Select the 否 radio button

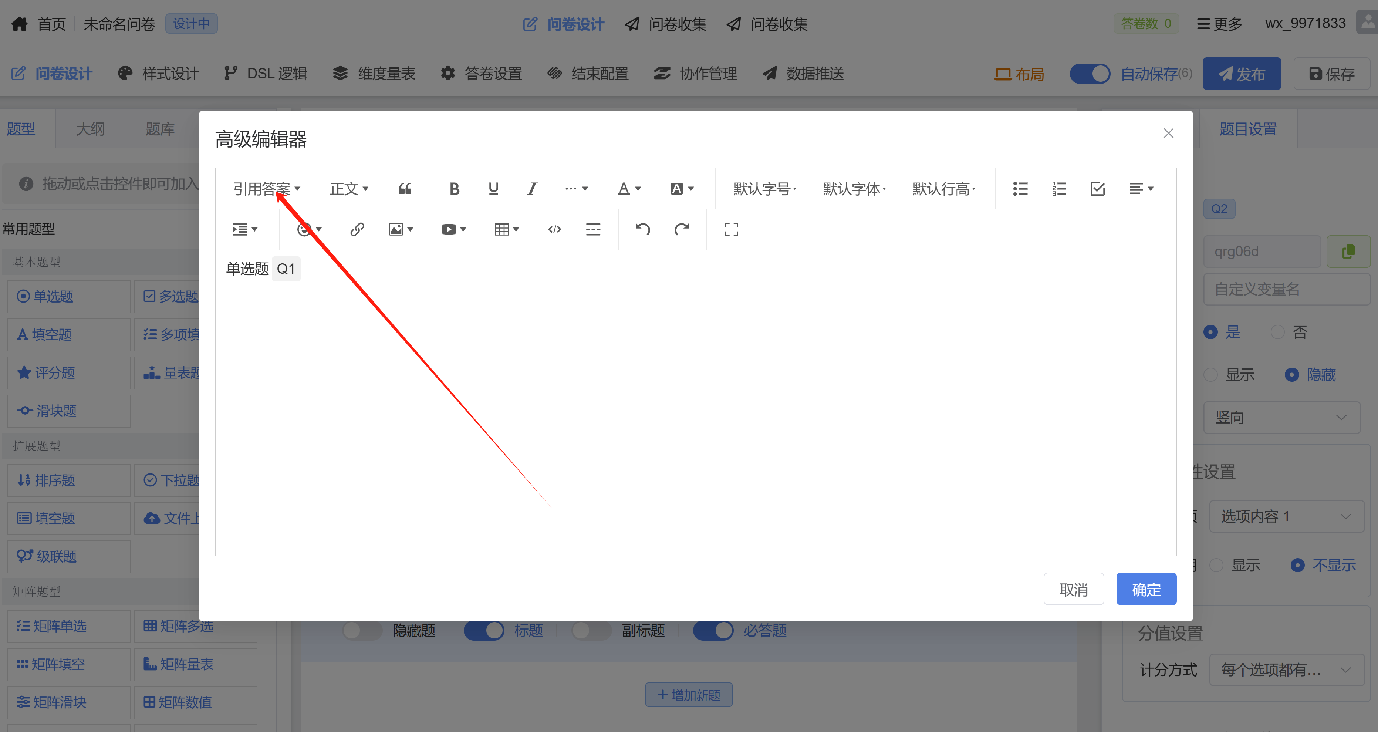pos(1277,332)
